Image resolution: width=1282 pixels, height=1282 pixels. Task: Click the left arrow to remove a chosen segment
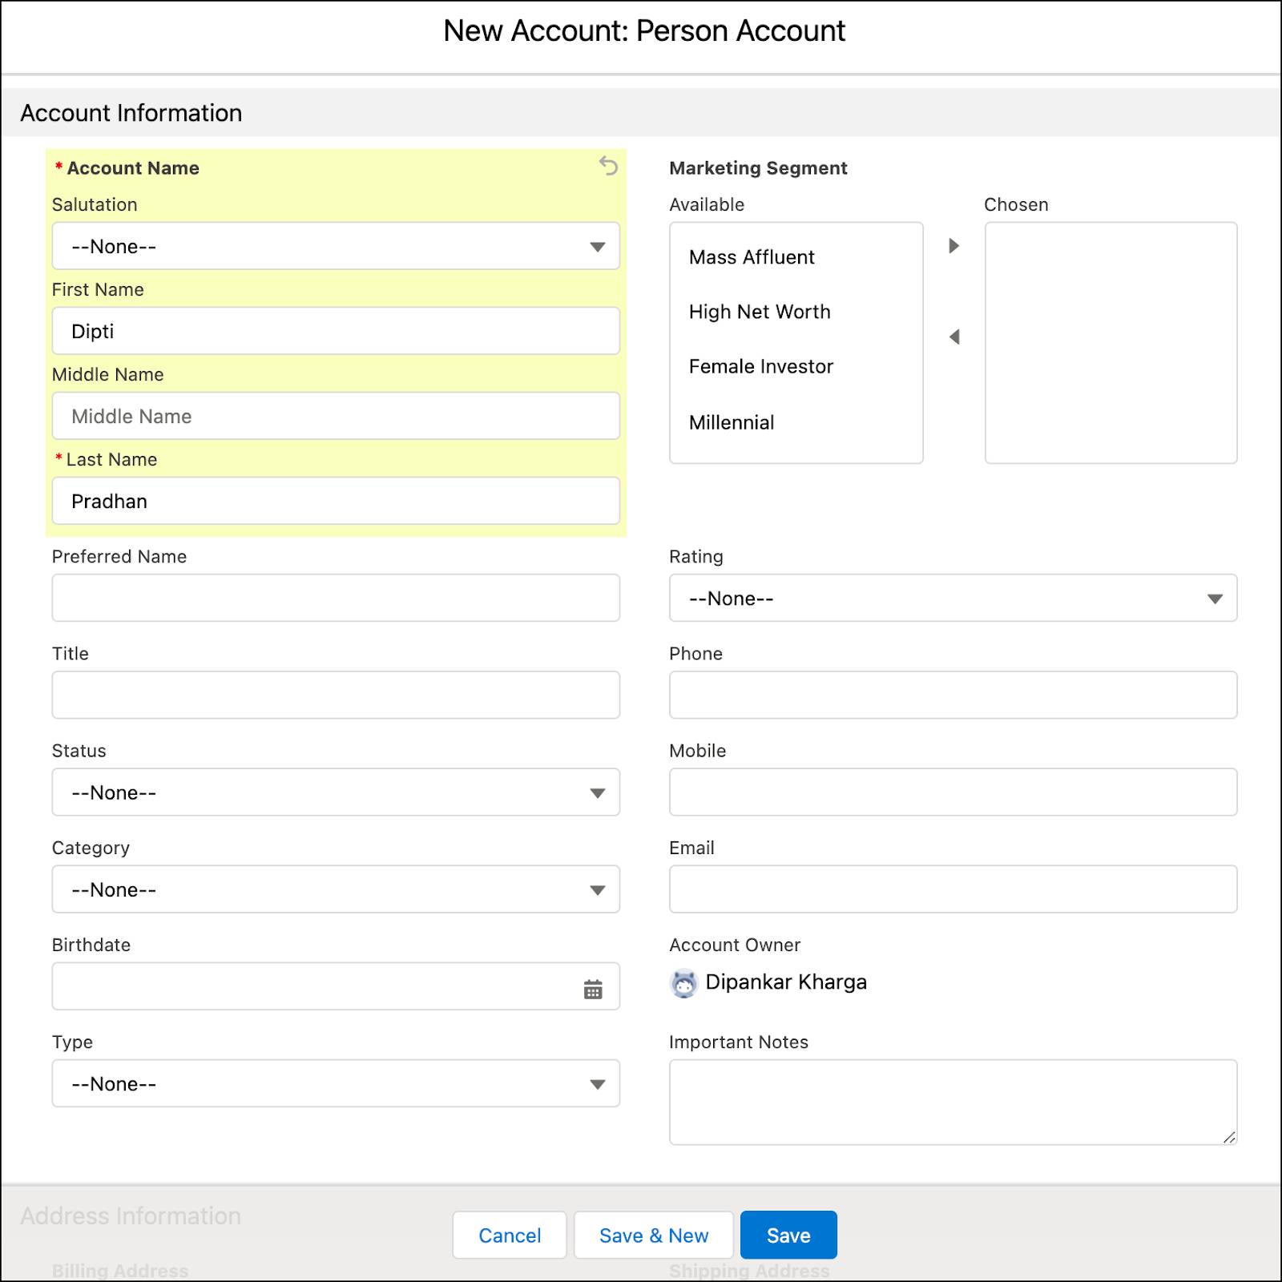click(953, 337)
